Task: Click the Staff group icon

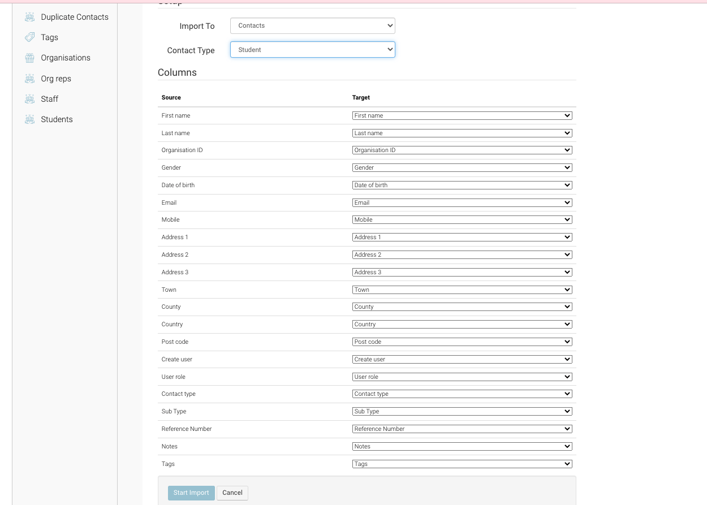Action: tap(30, 99)
